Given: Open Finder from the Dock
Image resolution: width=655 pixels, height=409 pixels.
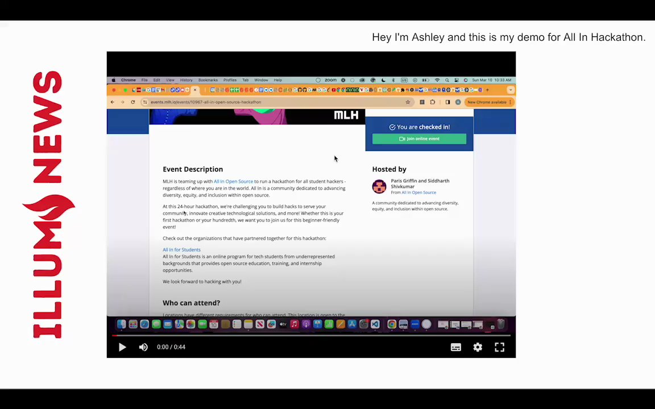Looking at the screenshot, I should (x=121, y=324).
